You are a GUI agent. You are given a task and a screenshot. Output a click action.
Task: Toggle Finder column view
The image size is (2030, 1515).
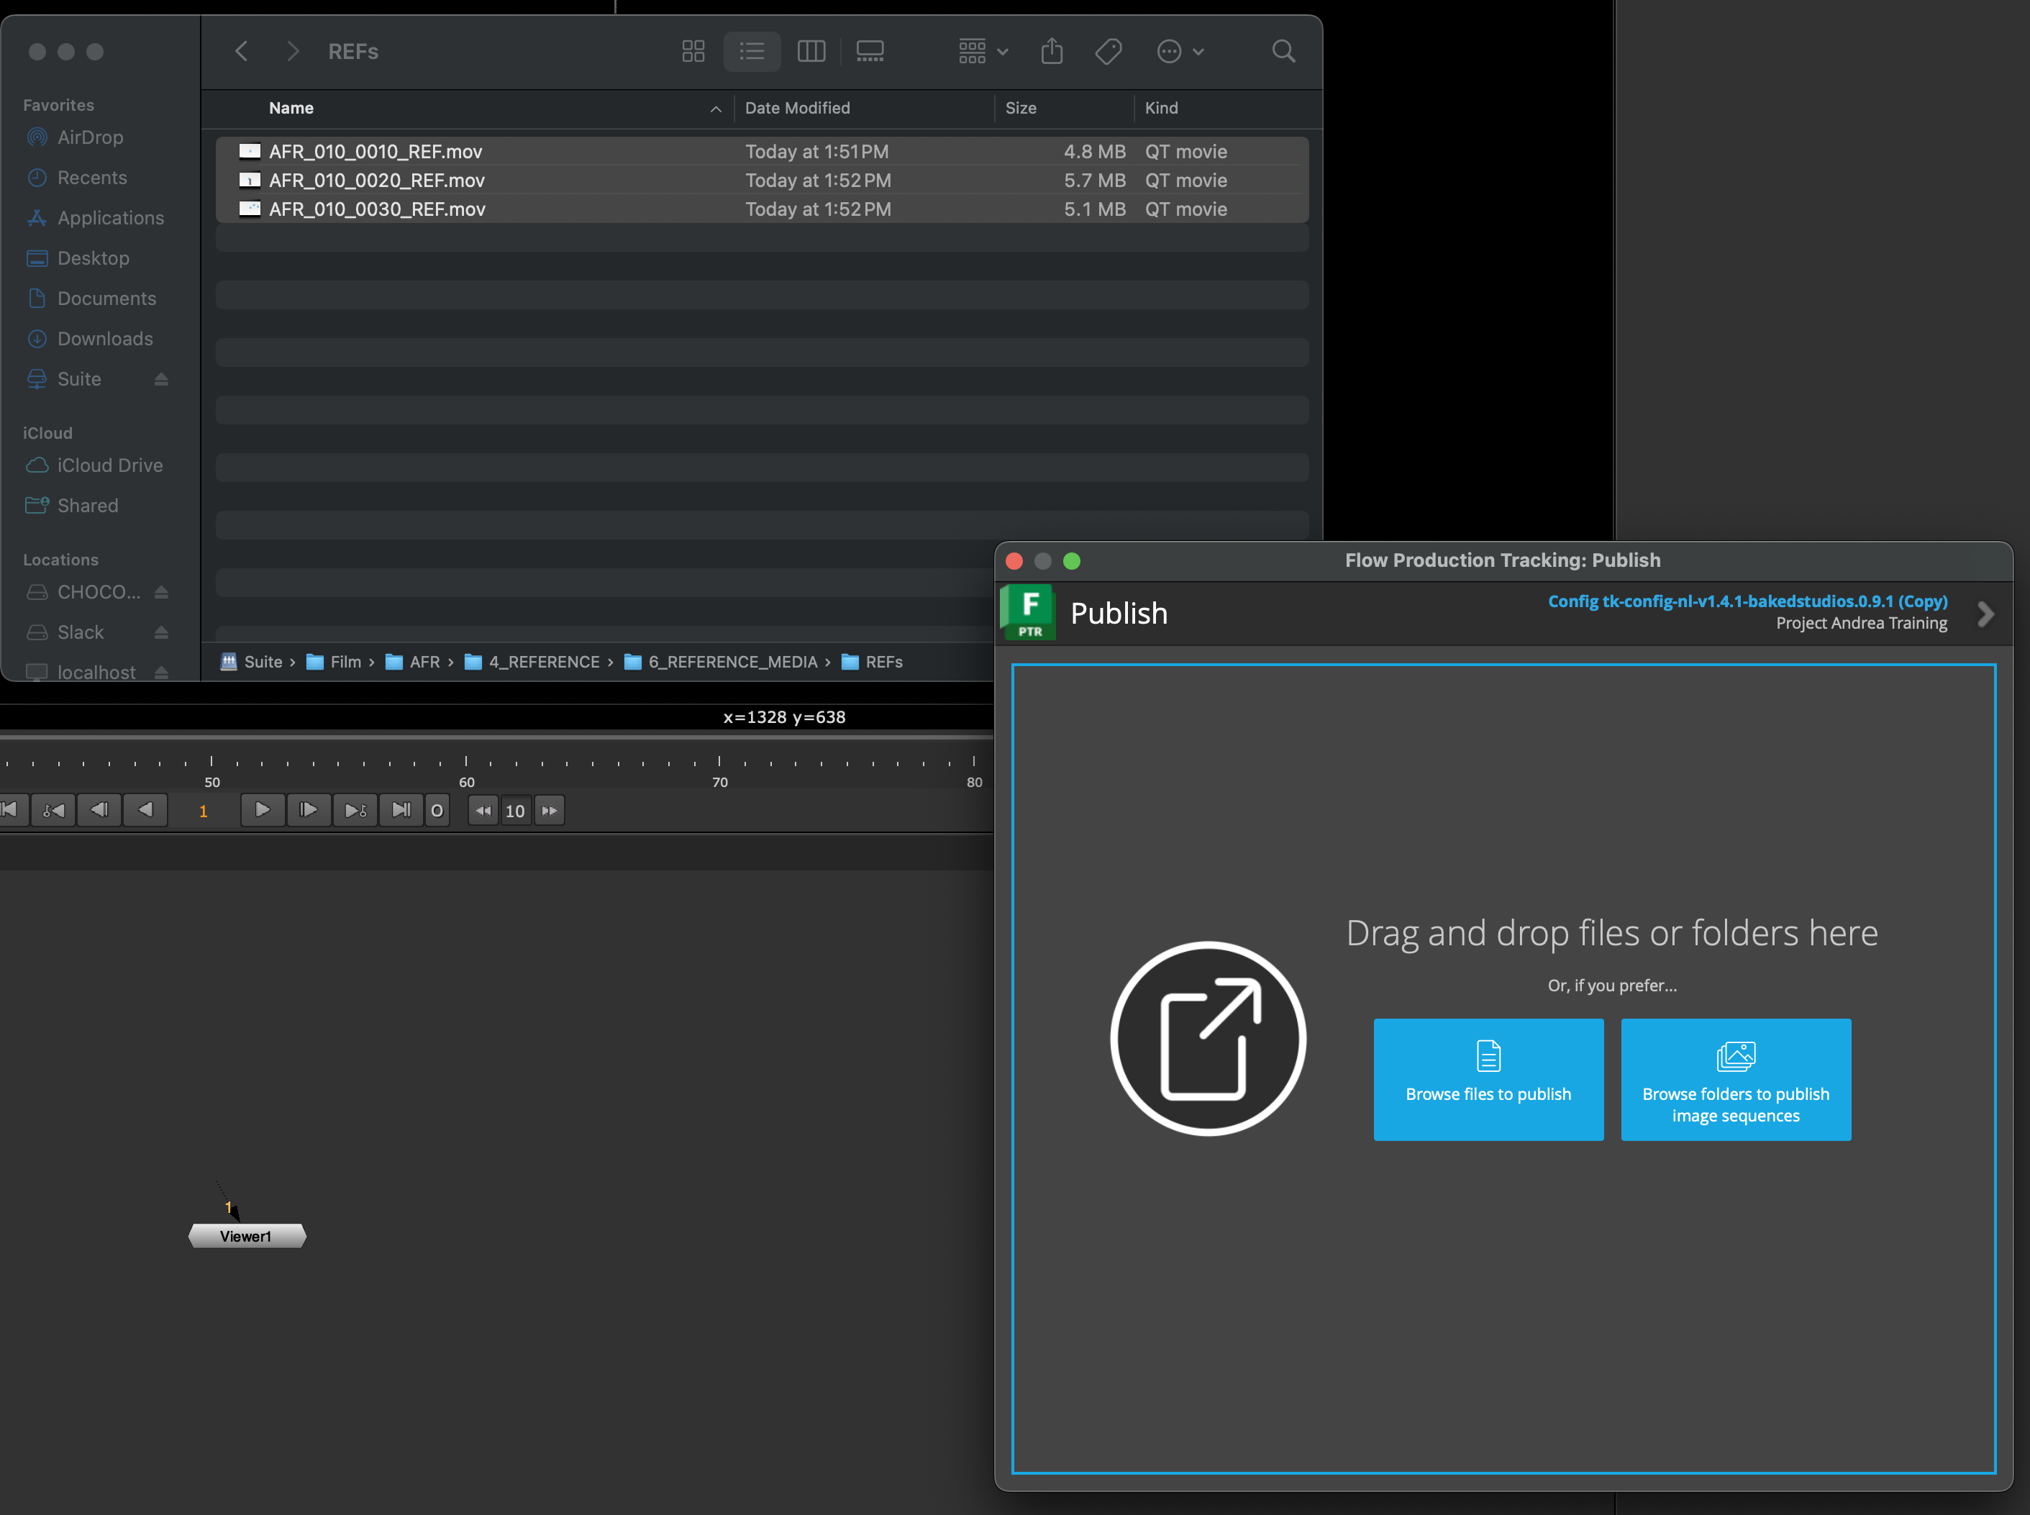[x=811, y=51]
